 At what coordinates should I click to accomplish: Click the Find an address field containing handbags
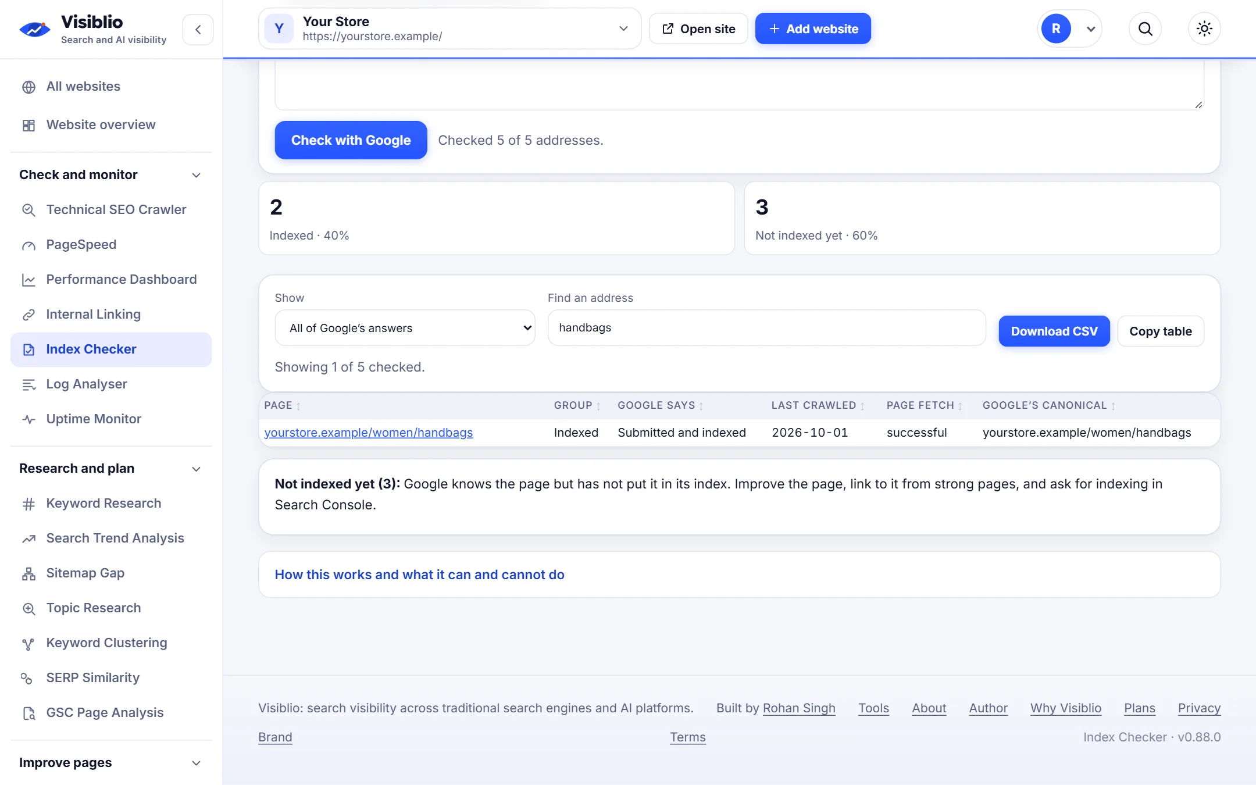pyautogui.click(x=766, y=328)
